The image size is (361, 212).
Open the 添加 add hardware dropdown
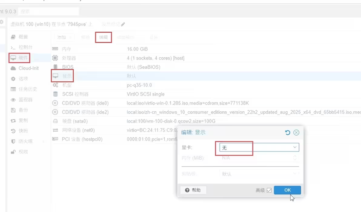(x=64, y=37)
